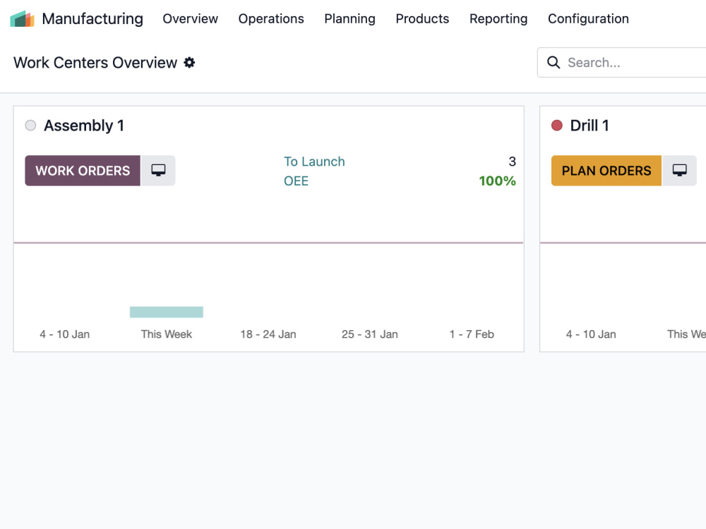Open the Assembly 1 work center title

pyautogui.click(x=84, y=126)
